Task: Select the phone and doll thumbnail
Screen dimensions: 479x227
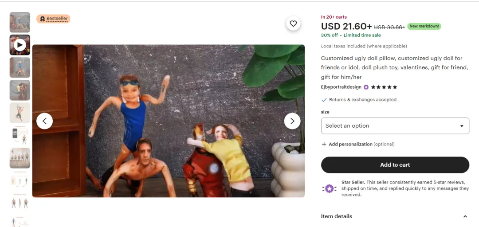Action: pos(20,135)
